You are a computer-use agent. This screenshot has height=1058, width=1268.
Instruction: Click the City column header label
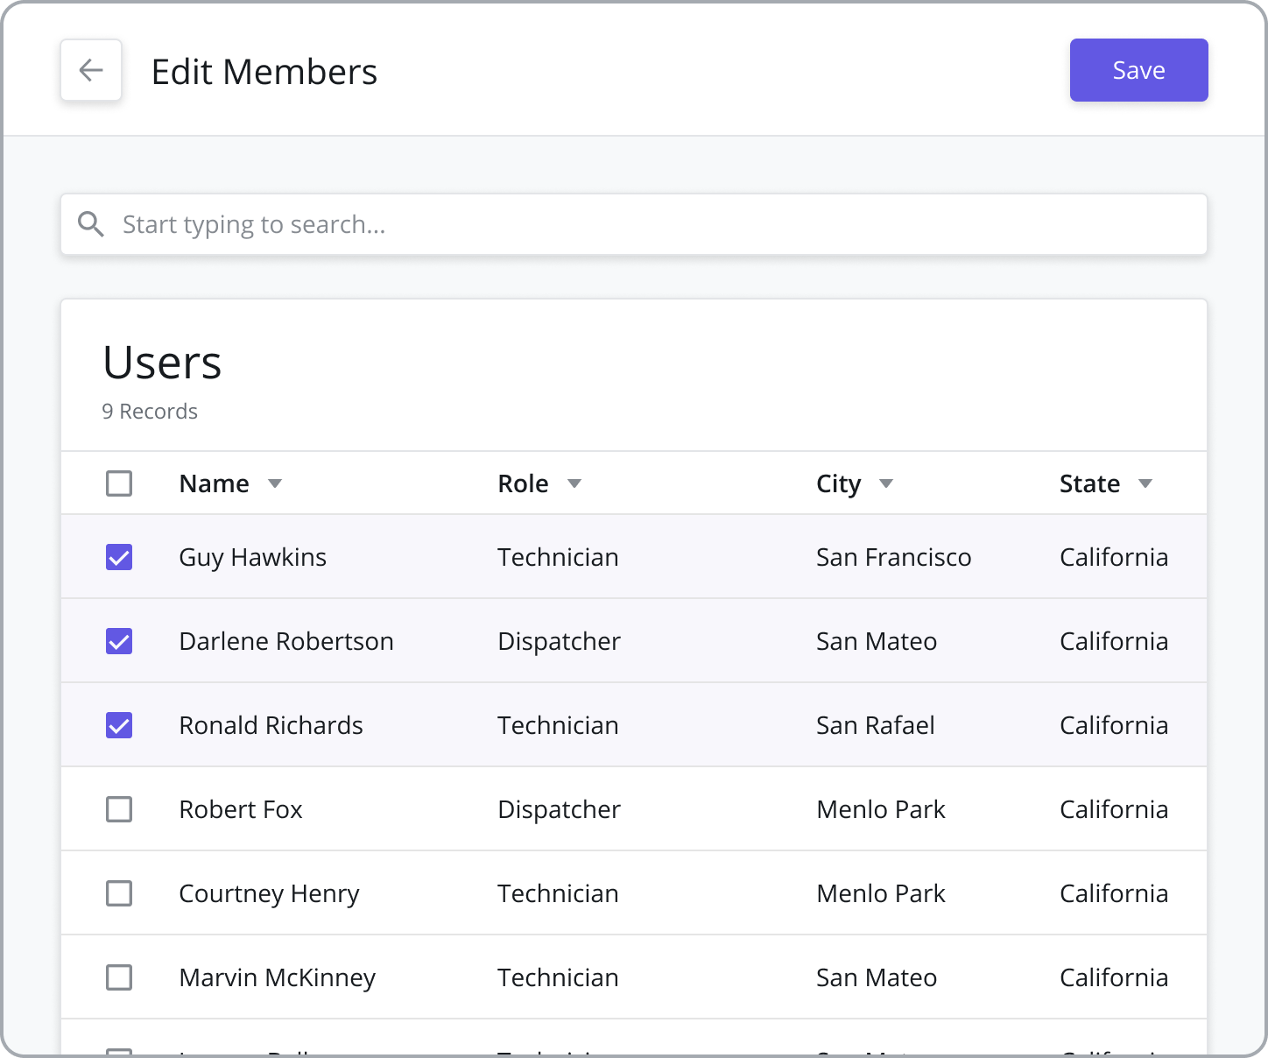839,484
